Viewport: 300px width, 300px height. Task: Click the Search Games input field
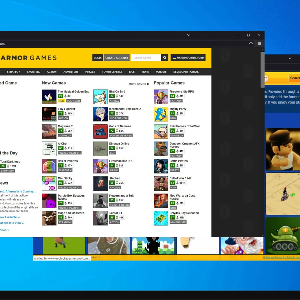[146, 58]
